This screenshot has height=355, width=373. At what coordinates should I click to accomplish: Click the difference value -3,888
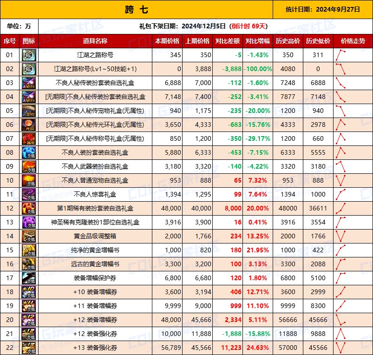[232, 69]
